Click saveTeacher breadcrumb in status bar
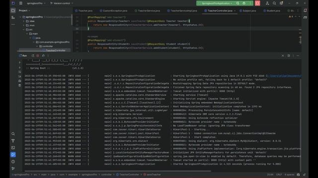The height and width of the screenshot is (178, 318). point(152,175)
